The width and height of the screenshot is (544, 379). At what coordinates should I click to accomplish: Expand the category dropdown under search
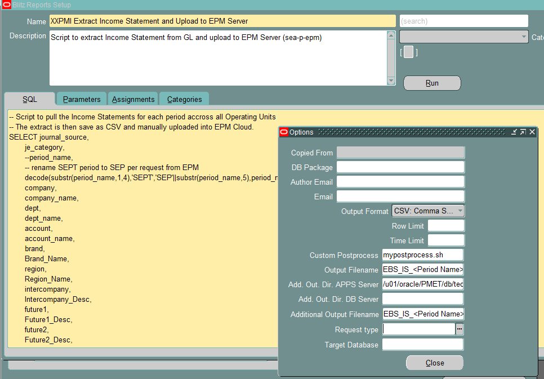coord(464,37)
